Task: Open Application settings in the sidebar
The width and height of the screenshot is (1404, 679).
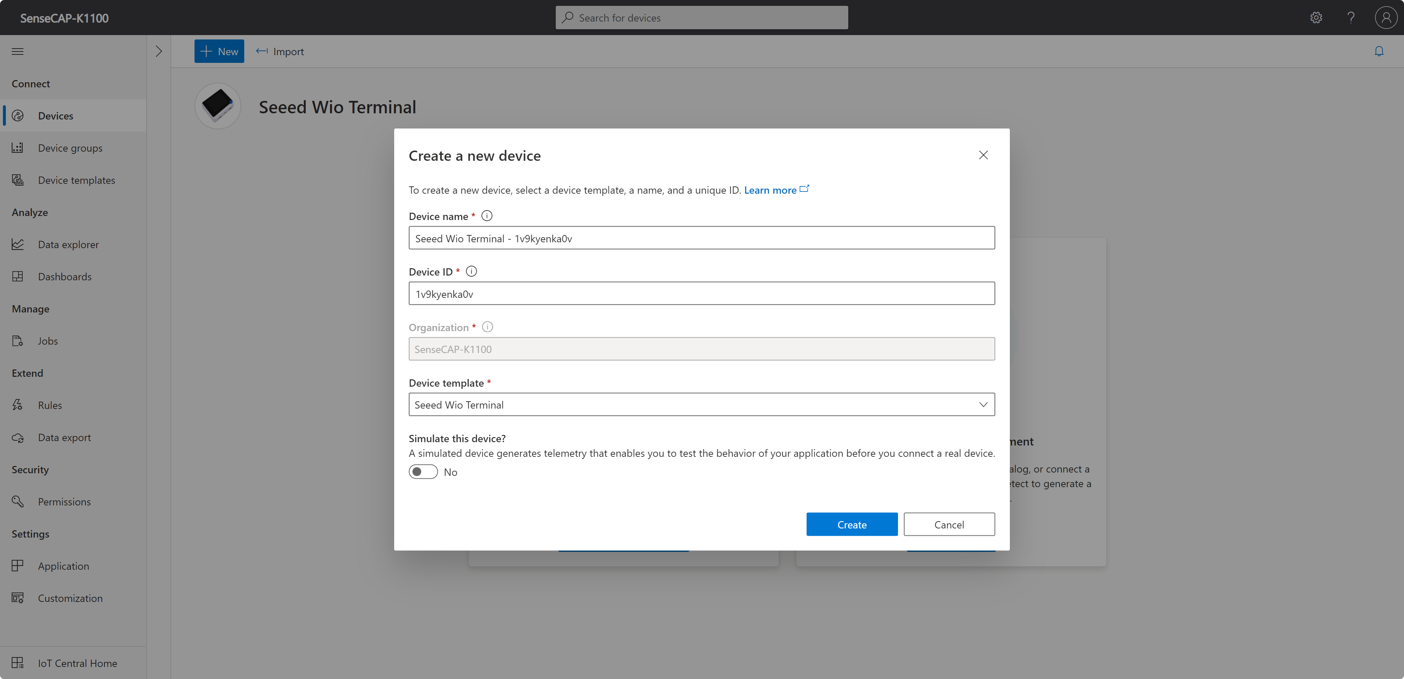Action: point(73,566)
